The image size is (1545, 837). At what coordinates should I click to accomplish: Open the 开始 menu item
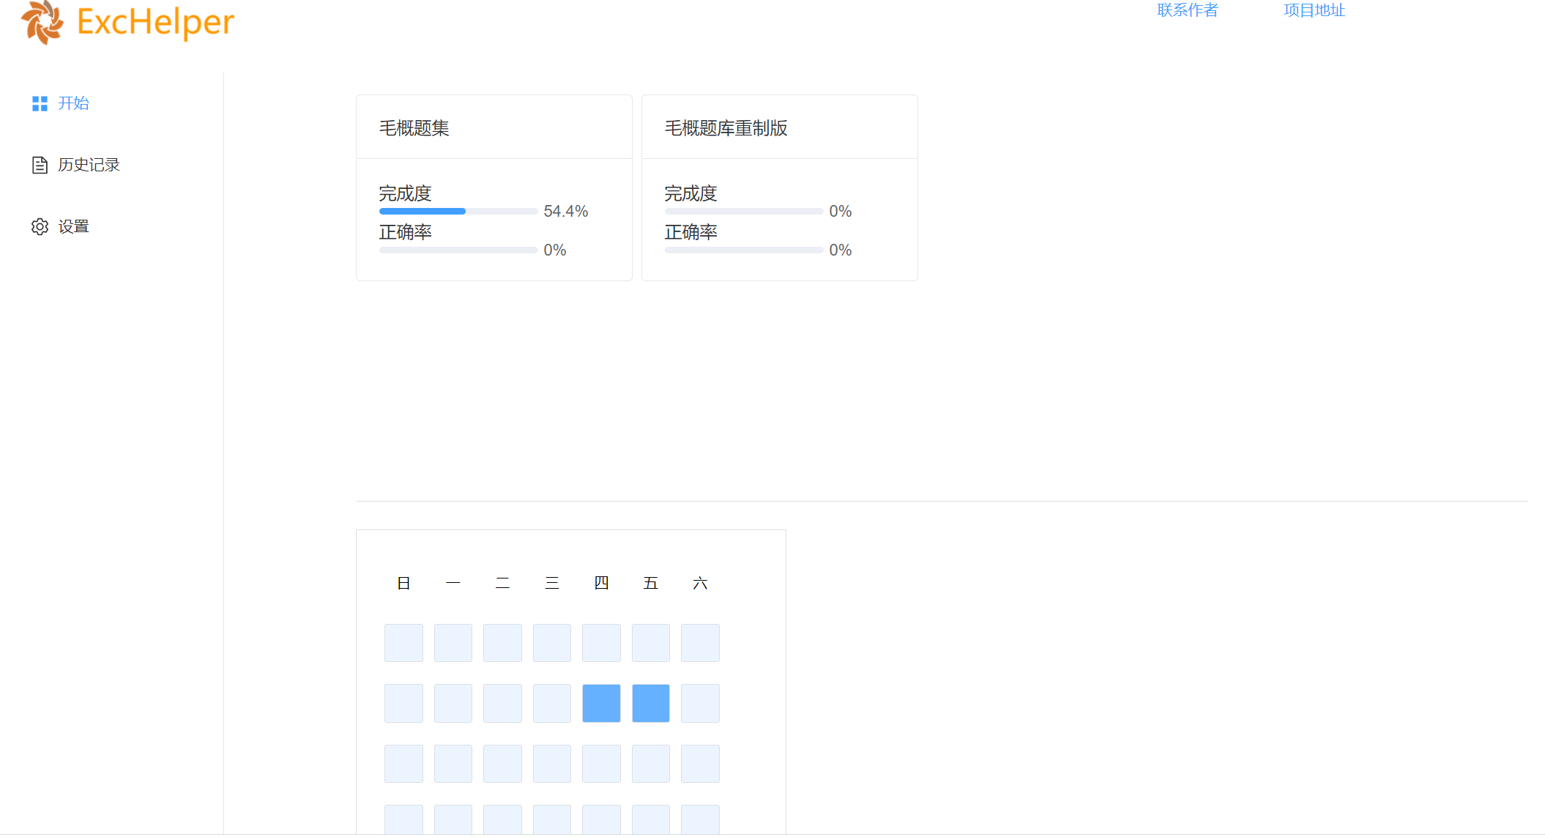tap(73, 103)
